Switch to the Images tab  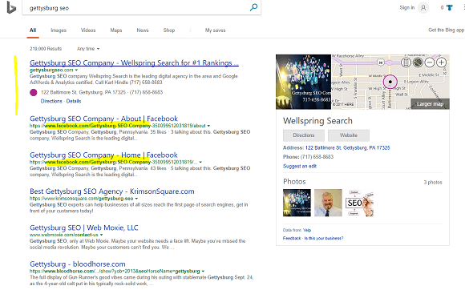(x=59, y=30)
